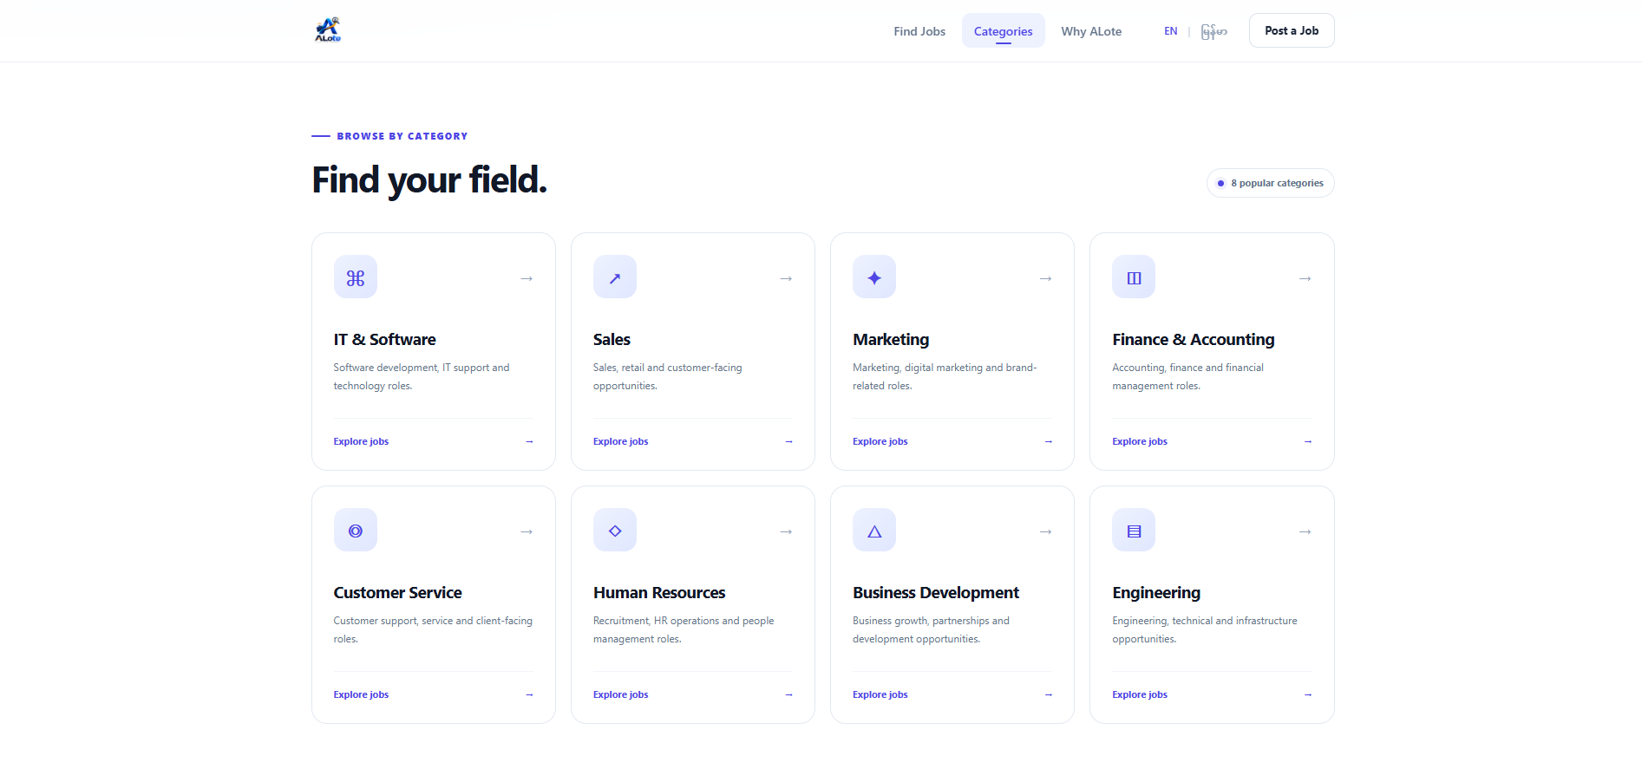Select the Categories nav tab
Viewport: 1642px width, 782px height.
click(1003, 31)
